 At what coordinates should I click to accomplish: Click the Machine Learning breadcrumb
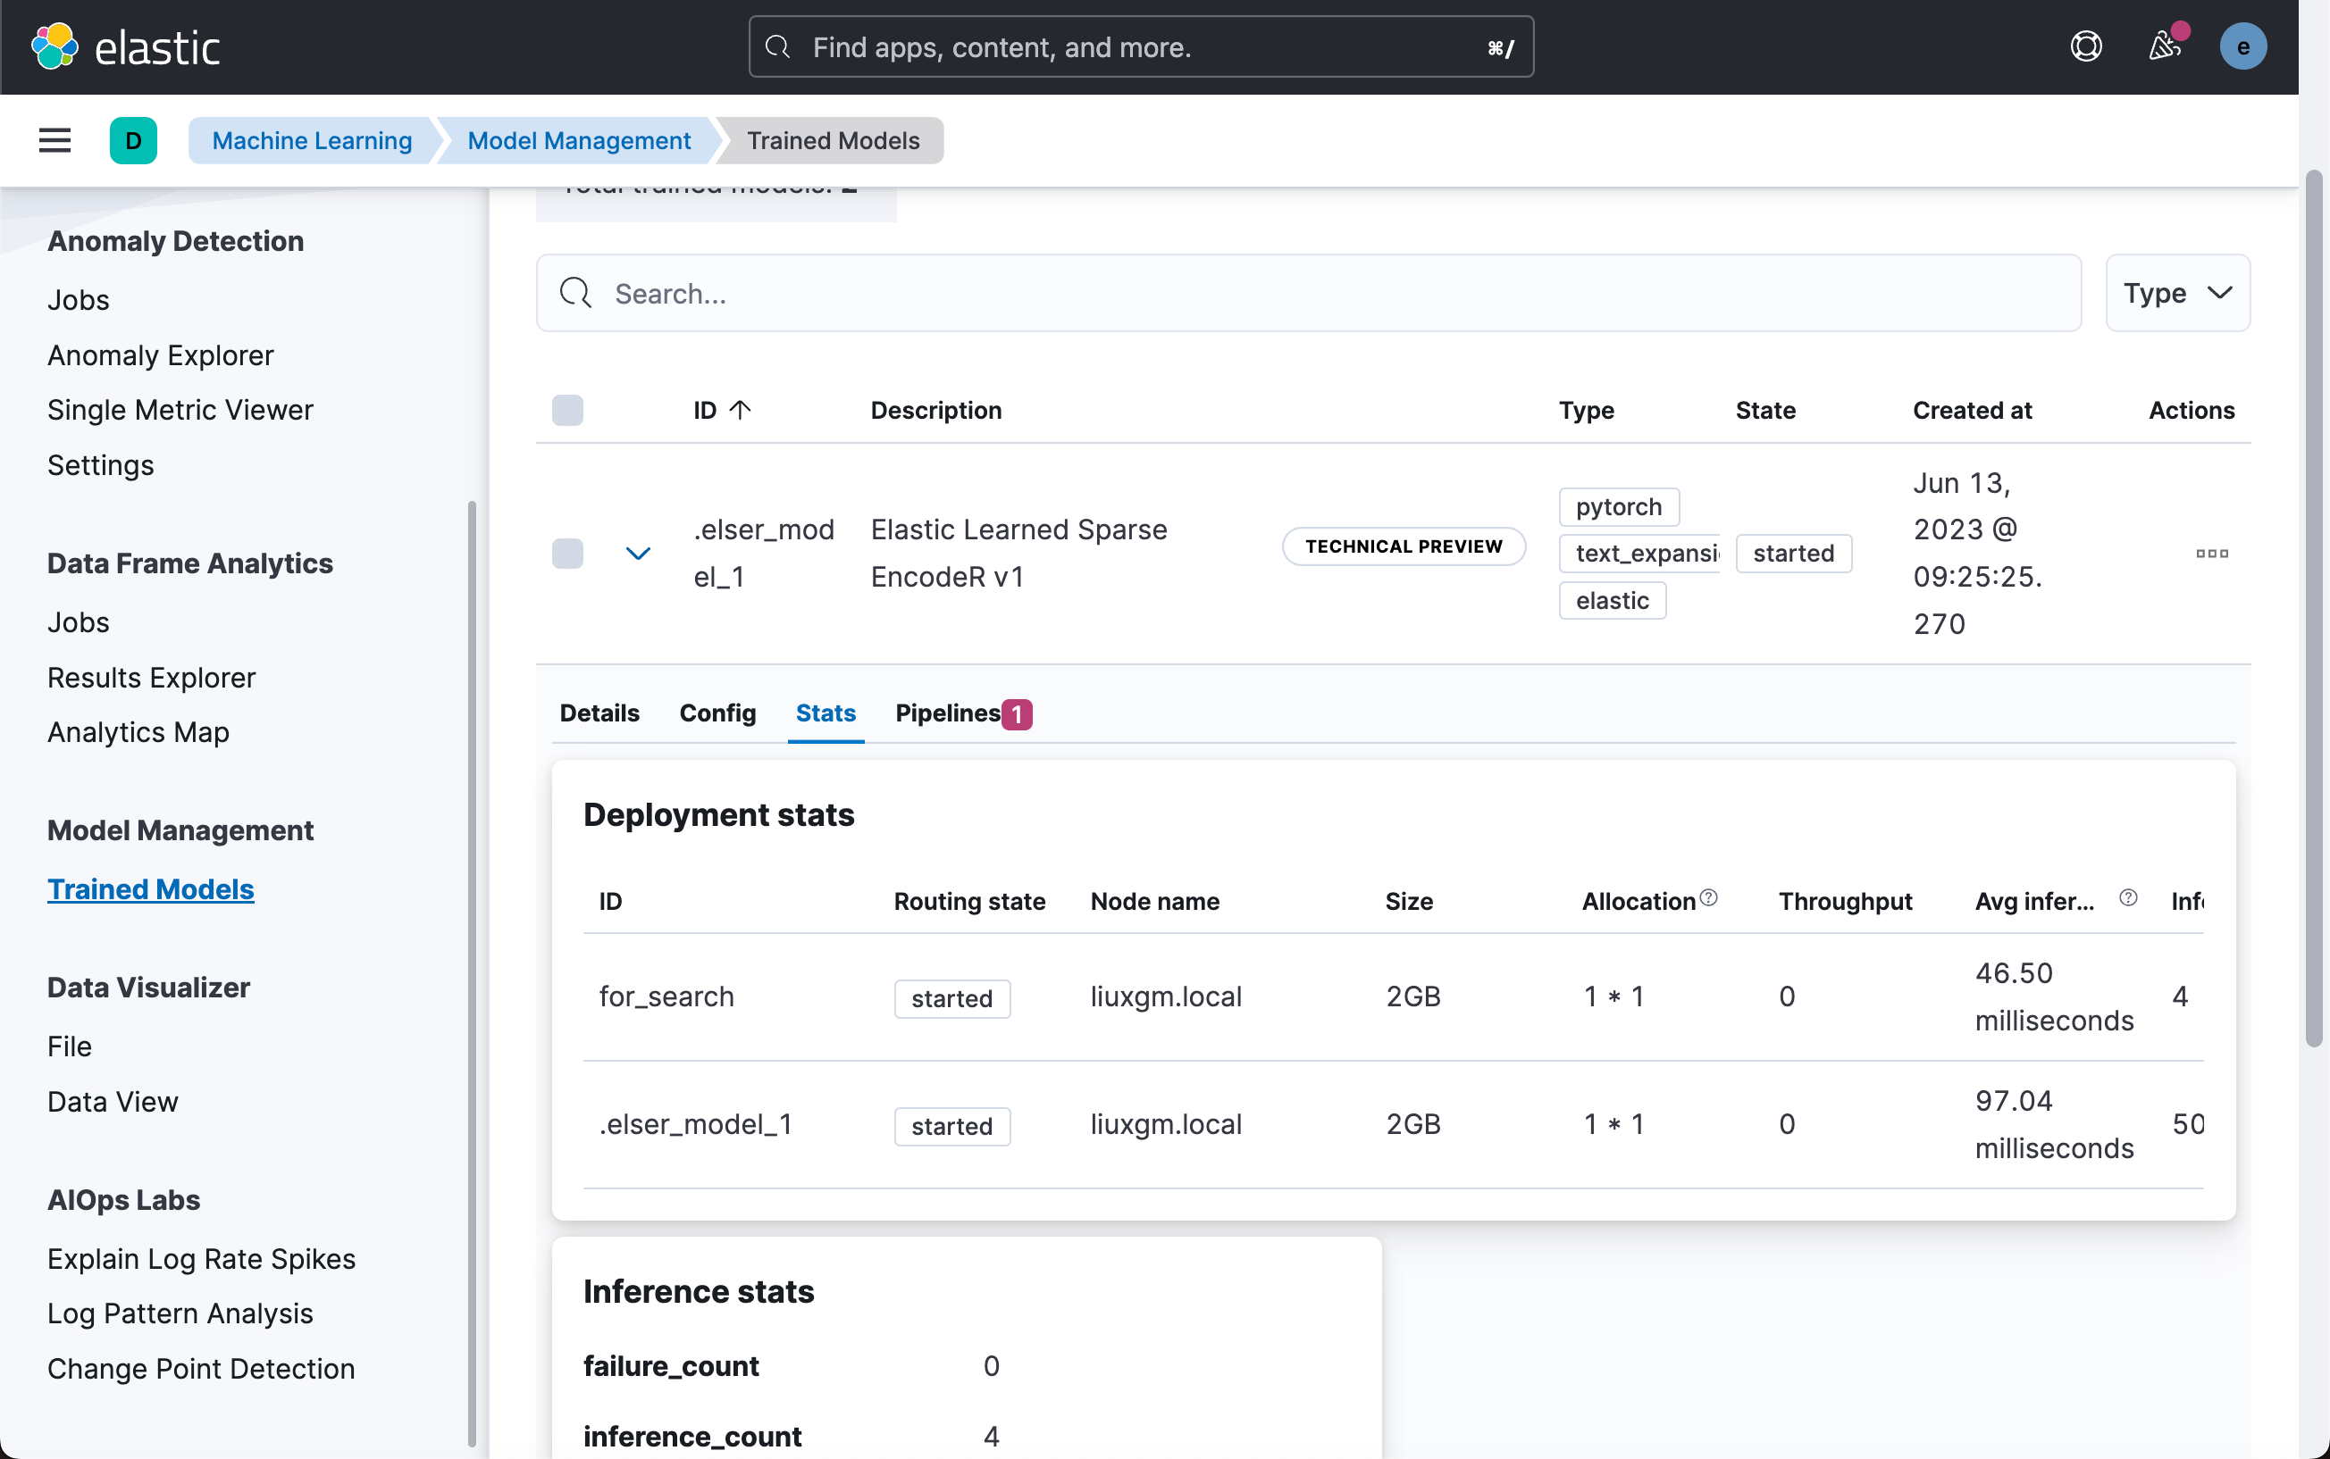(312, 141)
